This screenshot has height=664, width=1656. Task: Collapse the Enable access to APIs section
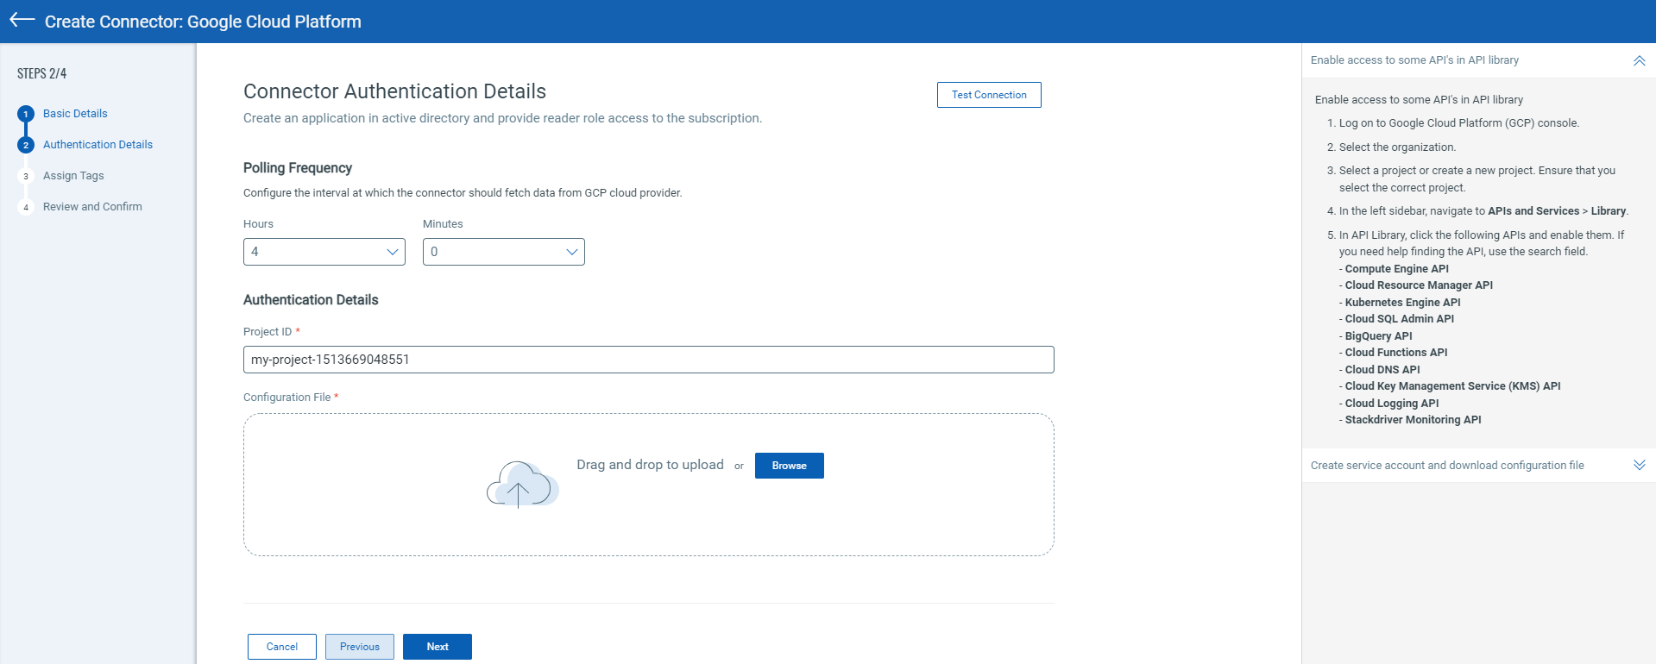click(x=1639, y=60)
